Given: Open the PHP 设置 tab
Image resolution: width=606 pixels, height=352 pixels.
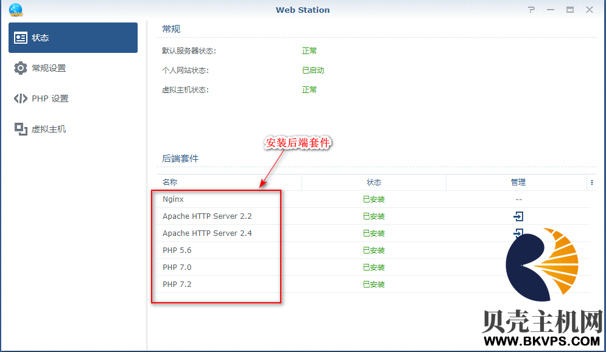Looking at the screenshot, I should coord(73,99).
